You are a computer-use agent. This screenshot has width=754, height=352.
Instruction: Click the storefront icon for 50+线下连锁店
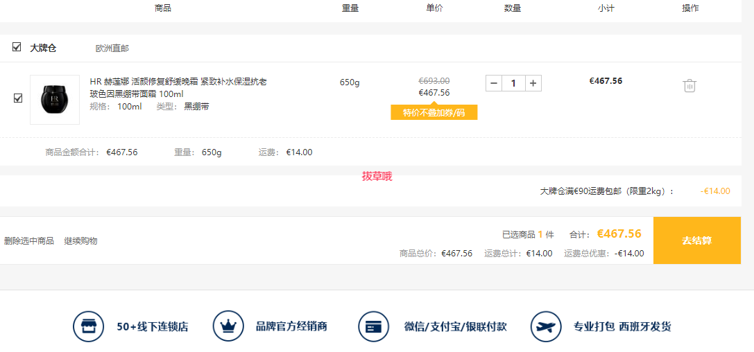(89, 326)
